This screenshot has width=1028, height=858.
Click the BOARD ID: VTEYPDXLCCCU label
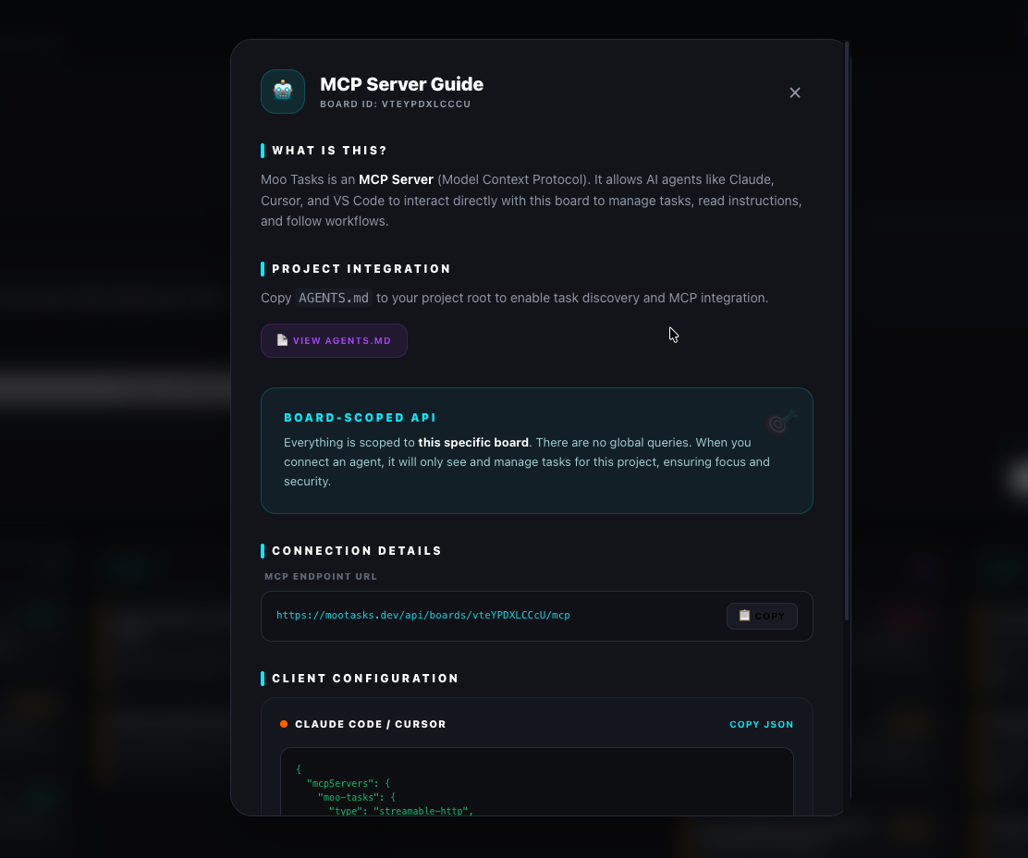tap(396, 104)
